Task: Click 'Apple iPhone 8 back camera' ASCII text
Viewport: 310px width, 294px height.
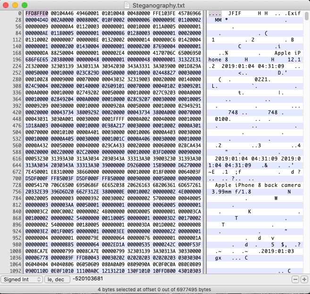Action: click(x=258, y=185)
